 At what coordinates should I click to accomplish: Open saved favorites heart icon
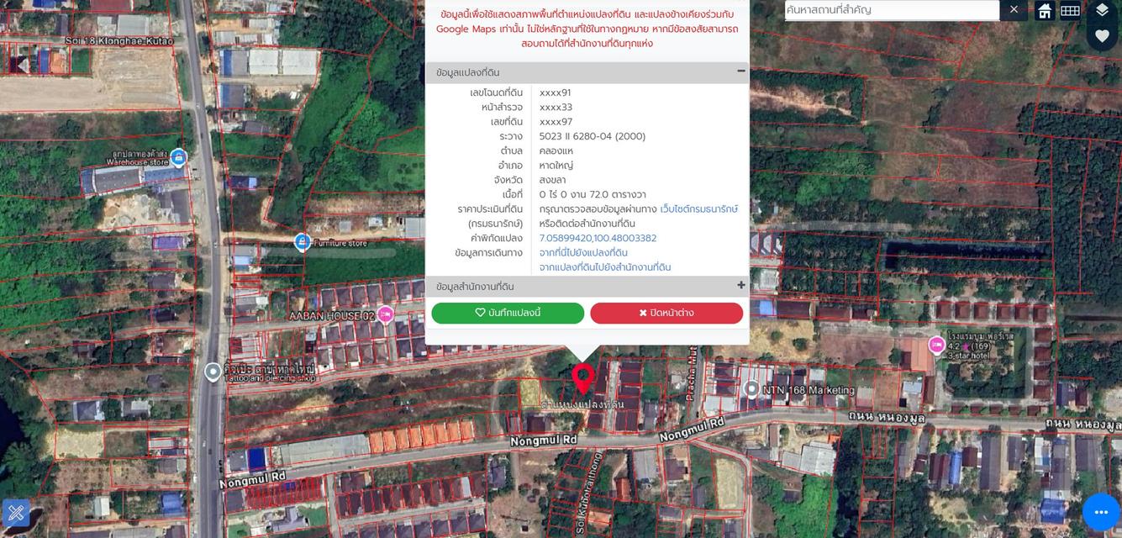point(1102,36)
